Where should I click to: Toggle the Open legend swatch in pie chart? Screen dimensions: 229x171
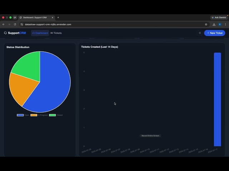pos(20,115)
